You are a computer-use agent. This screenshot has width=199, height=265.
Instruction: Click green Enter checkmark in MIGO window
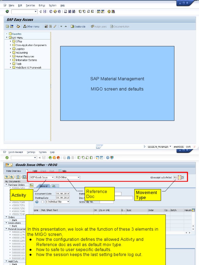coord(7,158)
